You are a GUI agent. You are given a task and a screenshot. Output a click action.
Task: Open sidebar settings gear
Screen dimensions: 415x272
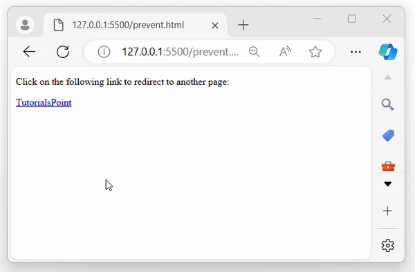[x=388, y=246]
